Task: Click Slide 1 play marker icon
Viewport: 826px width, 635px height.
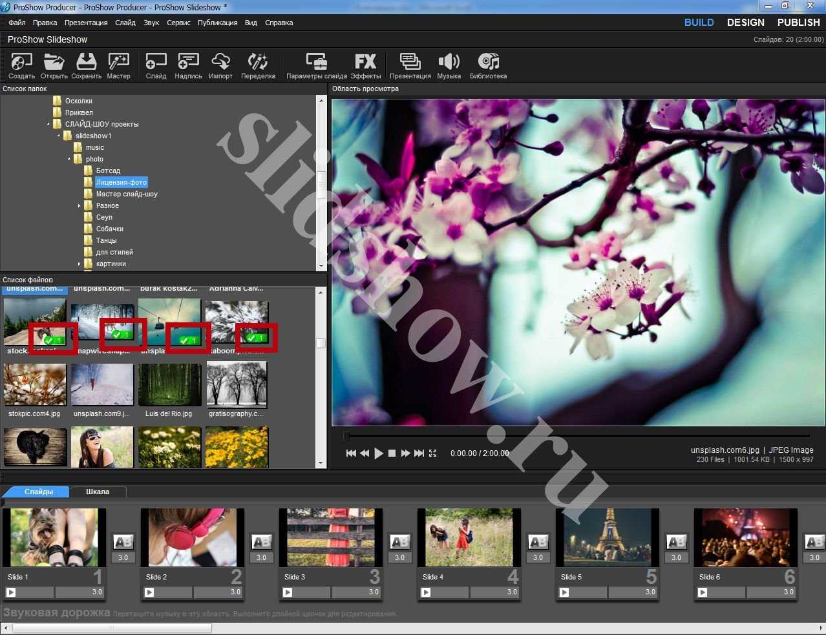Action: click(x=11, y=592)
